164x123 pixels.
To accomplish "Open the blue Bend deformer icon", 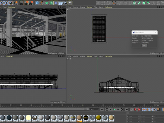I will tap(56, 3).
